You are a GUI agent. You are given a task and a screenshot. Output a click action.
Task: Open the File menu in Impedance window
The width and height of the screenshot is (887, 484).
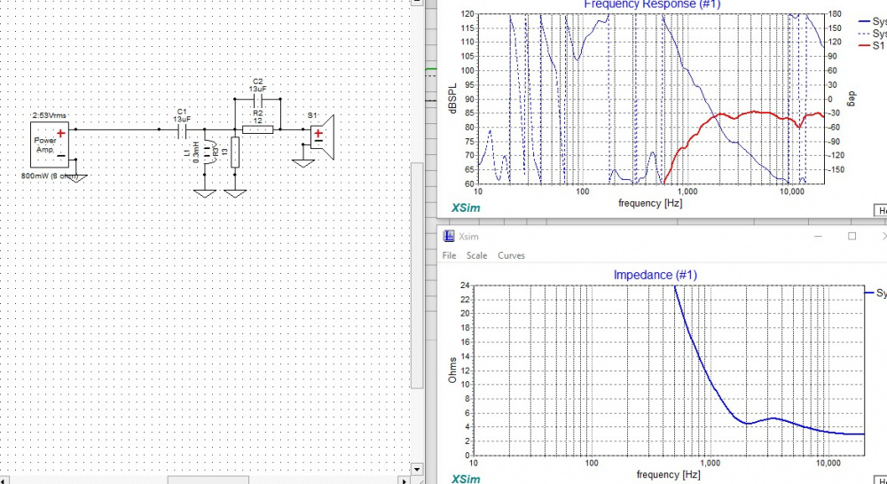[x=450, y=255]
